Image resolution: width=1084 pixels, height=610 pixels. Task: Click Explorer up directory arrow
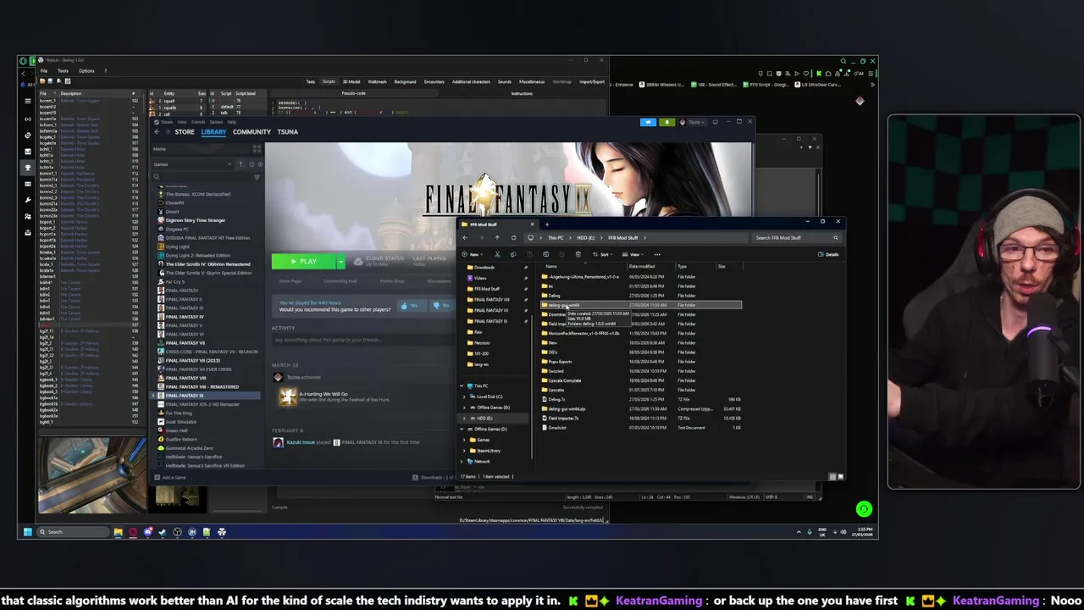coord(497,238)
